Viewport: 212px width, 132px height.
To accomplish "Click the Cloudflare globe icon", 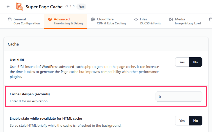I will click(93, 19).
